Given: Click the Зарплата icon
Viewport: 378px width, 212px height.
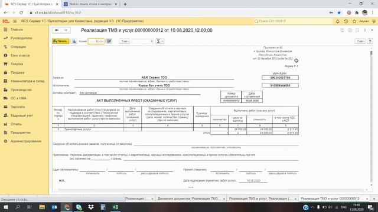Looking at the screenshot, I should pos(5,107).
